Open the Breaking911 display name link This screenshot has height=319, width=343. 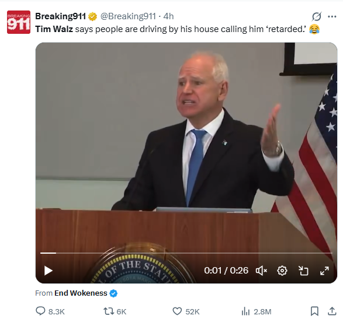60,16
